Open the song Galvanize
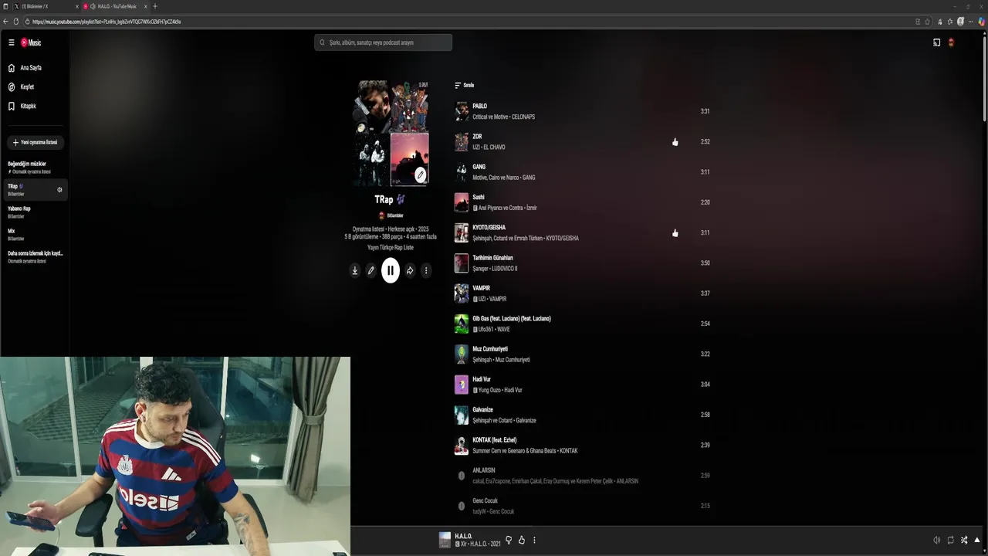Viewport: 988px width, 556px height. tap(482, 410)
